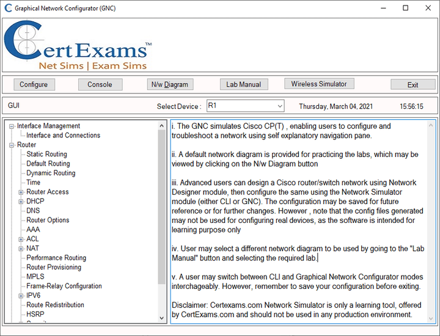Select Static Routing in the tree
The image size is (440, 336).
46,155
